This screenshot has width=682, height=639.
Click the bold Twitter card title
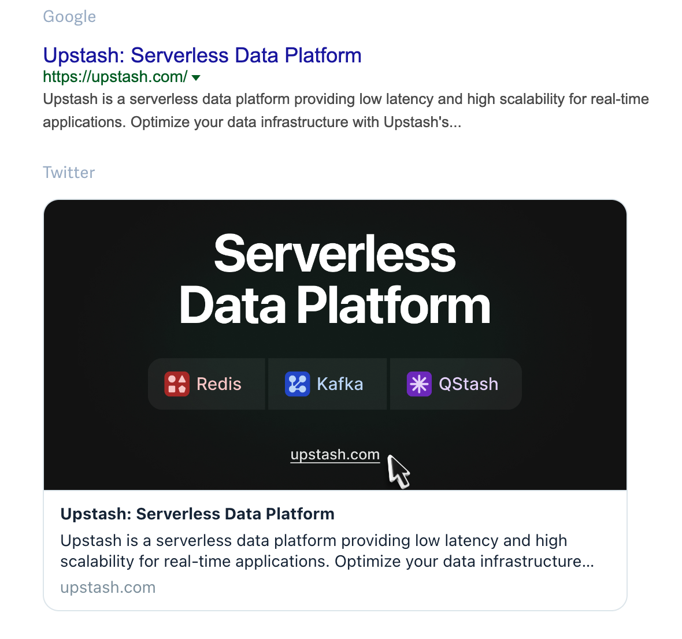(x=197, y=514)
